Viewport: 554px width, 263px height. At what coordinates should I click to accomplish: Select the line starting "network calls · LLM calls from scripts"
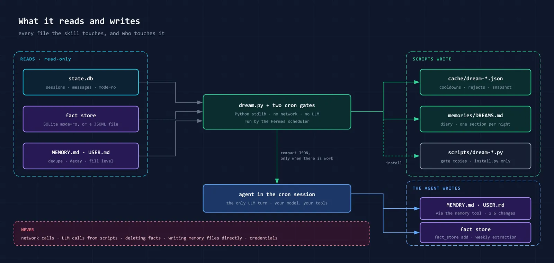149,238
